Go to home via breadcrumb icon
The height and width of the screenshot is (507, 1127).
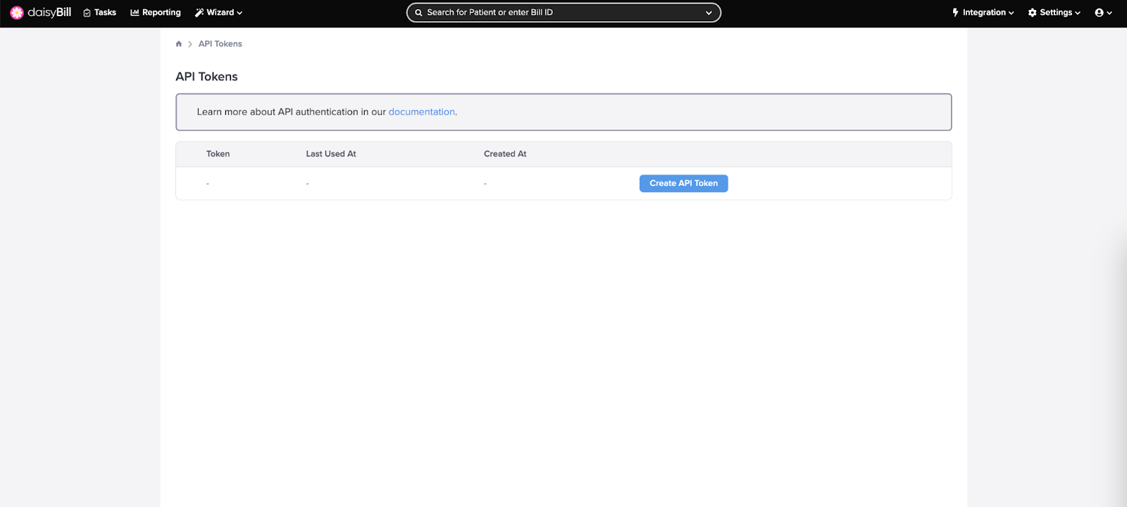click(179, 44)
